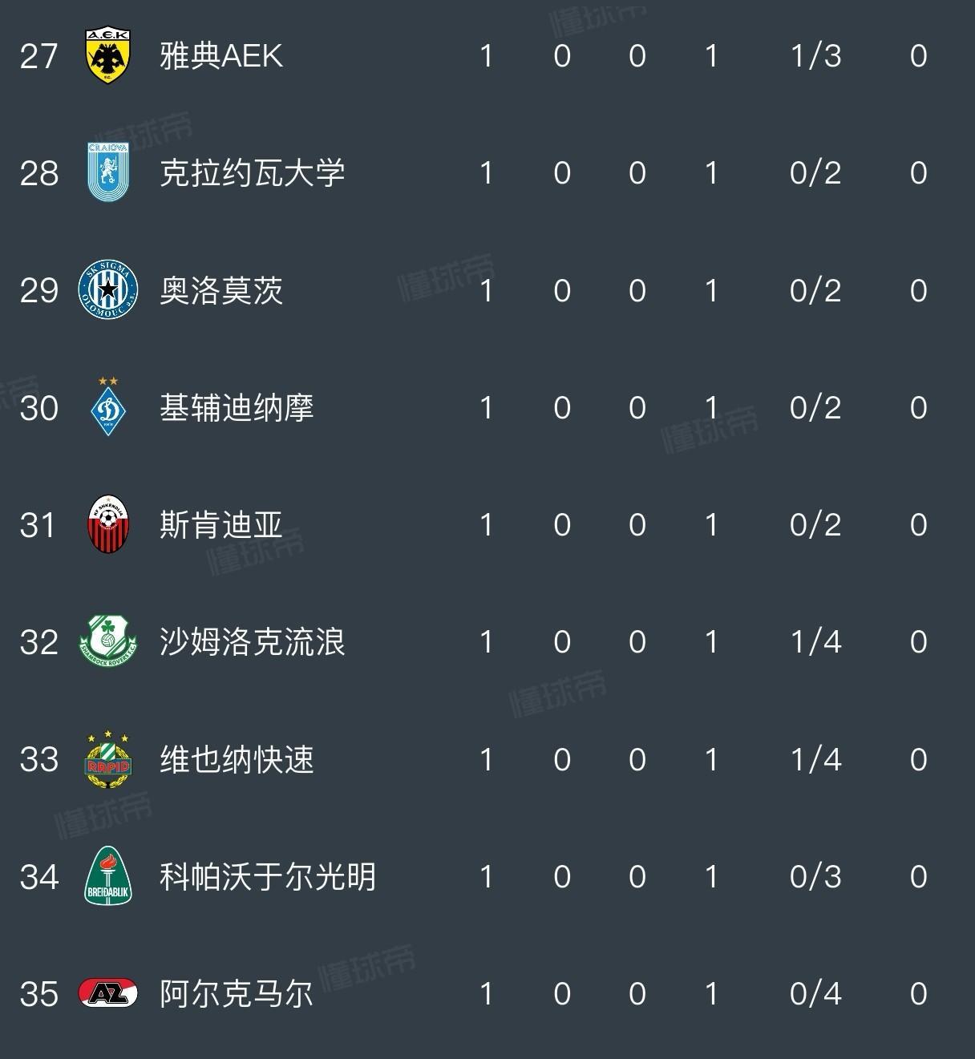
Task: Tap the Universitatea Craiova club logo
Action: click(107, 172)
